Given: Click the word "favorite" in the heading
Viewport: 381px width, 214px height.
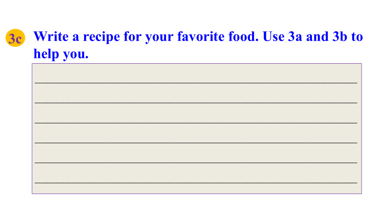Looking at the screenshot, I should (201, 37).
